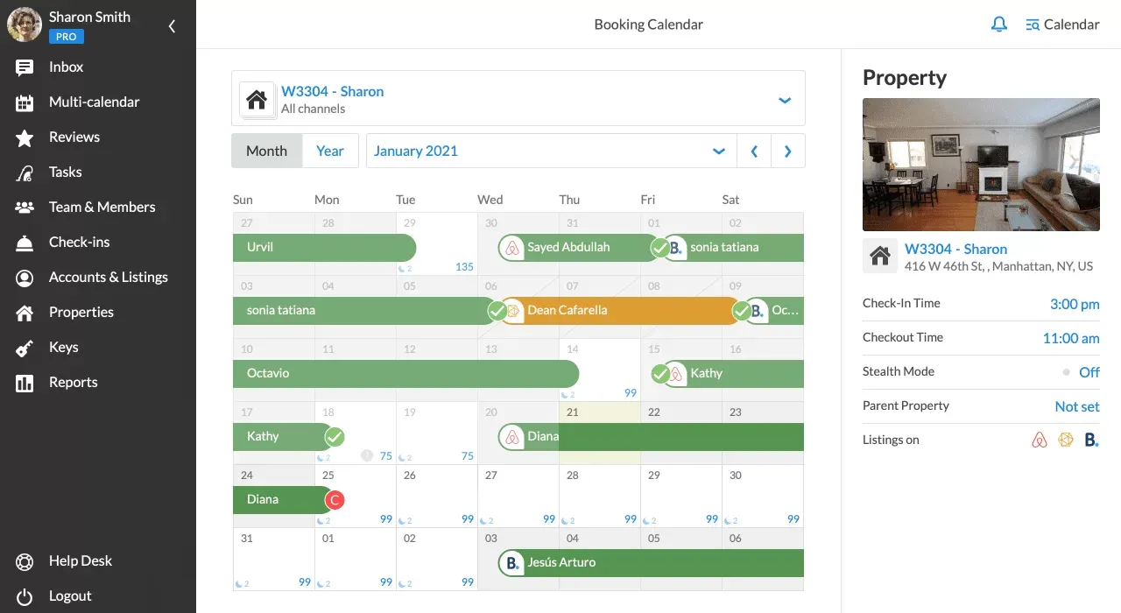This screenshot has height=613, width=1121.
Task: Click the Booking.com icon under Listings on
Action: tap(1091, 440)
